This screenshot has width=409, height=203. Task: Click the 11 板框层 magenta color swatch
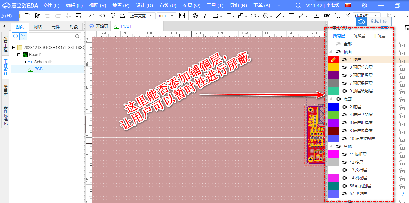click(x=333, y=154)
